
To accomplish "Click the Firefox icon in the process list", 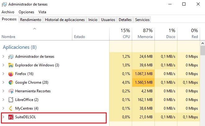I will 11,74.
